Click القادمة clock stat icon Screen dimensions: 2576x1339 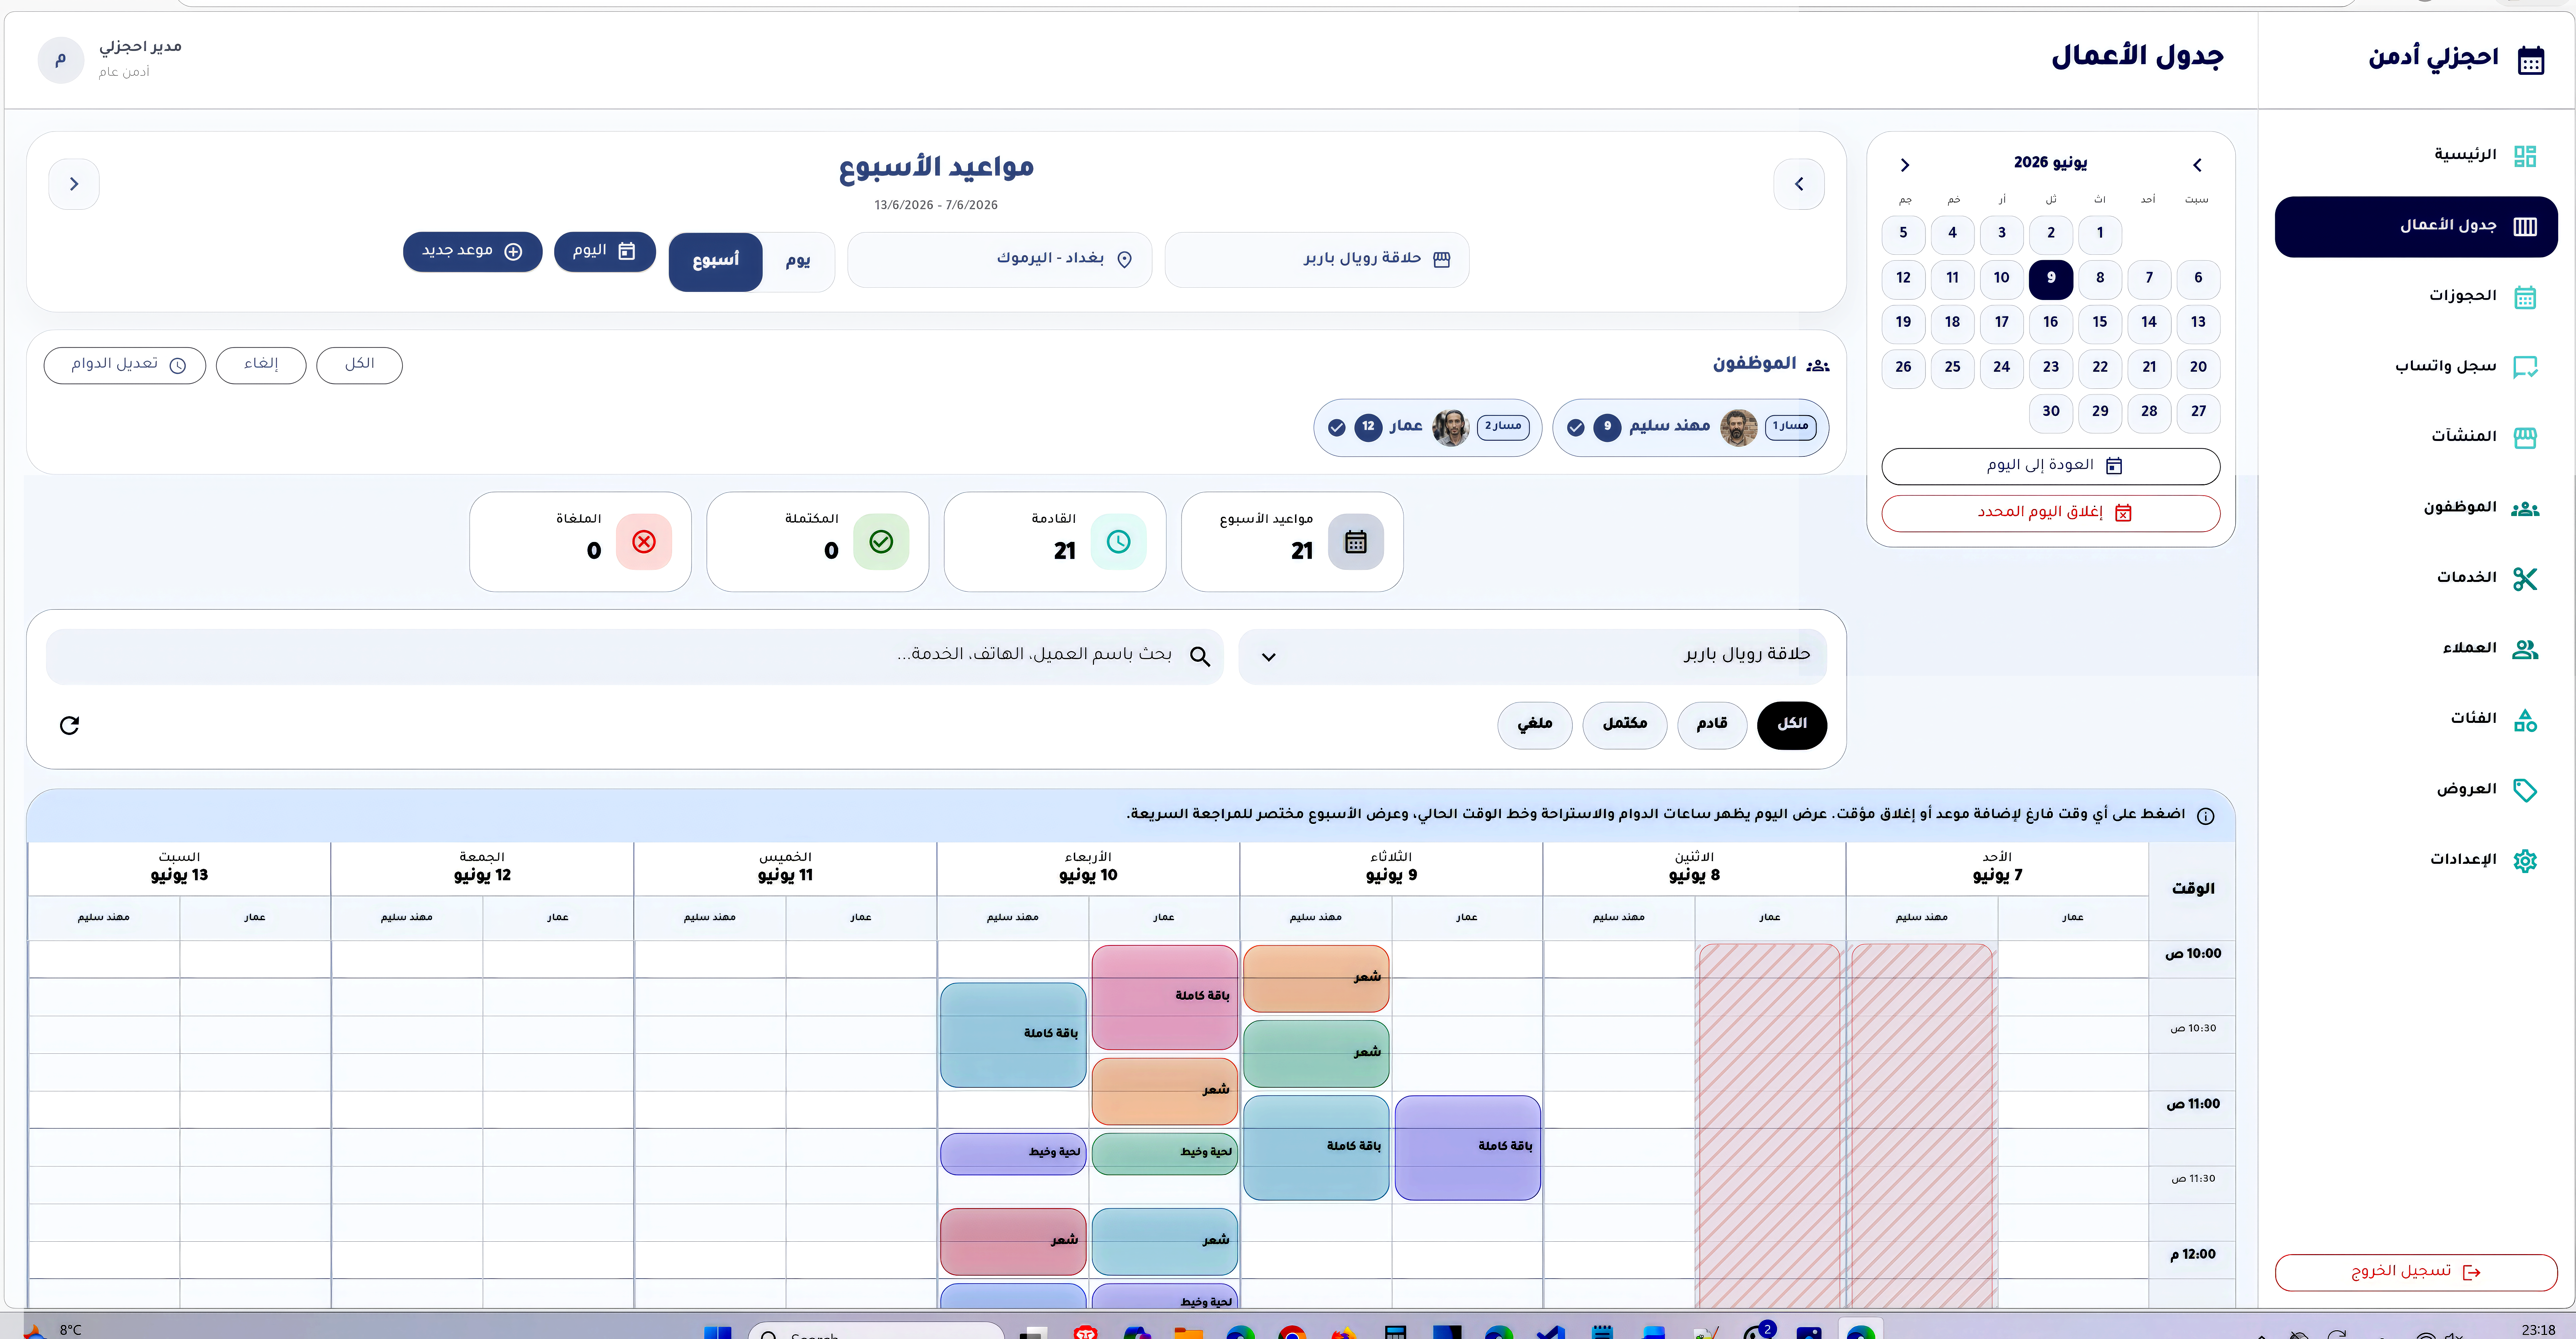coord(1119,542)
